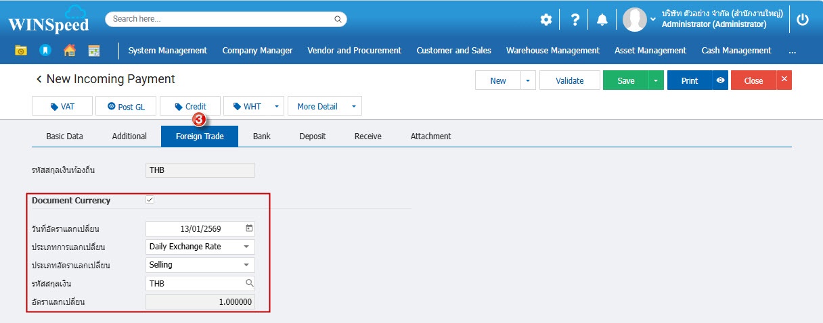Click the calendar icon in date field
Viewport: 823px width, 323px height.
[248, 228]
